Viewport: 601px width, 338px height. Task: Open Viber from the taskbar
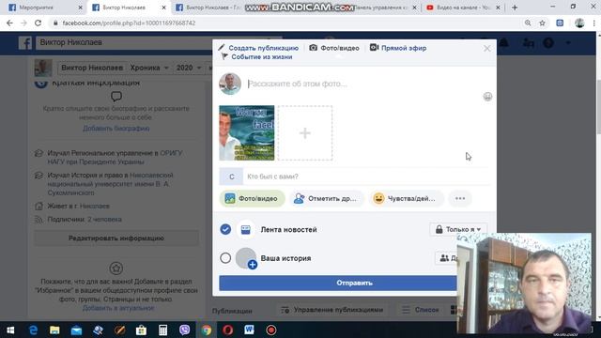184,330
